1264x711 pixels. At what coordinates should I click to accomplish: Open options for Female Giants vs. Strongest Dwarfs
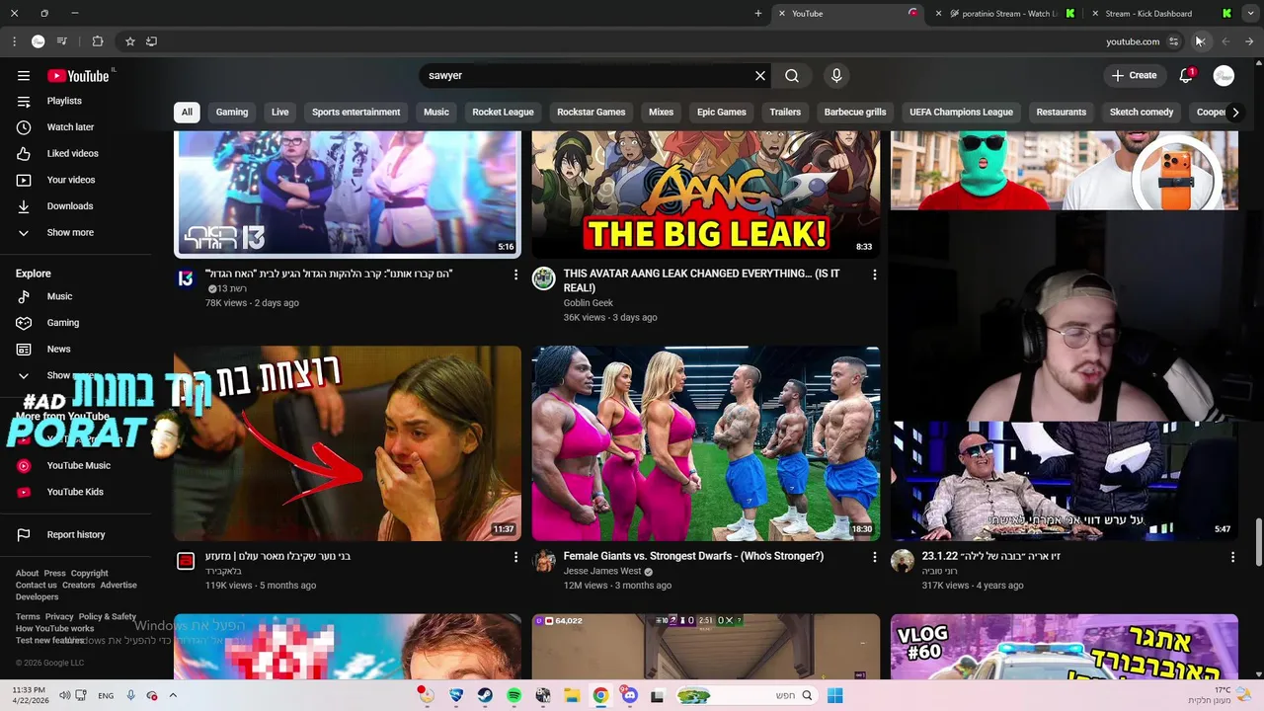coord(874,557)
